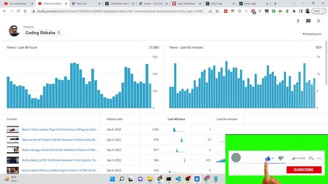Switch to react-firebase tab
This screenshot has height=184, width=328.
click(x=187, y=4)
